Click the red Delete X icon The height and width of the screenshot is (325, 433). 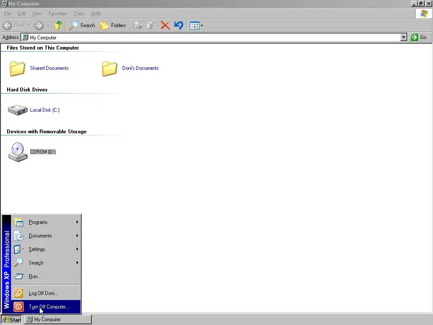[x=165, y=25]
